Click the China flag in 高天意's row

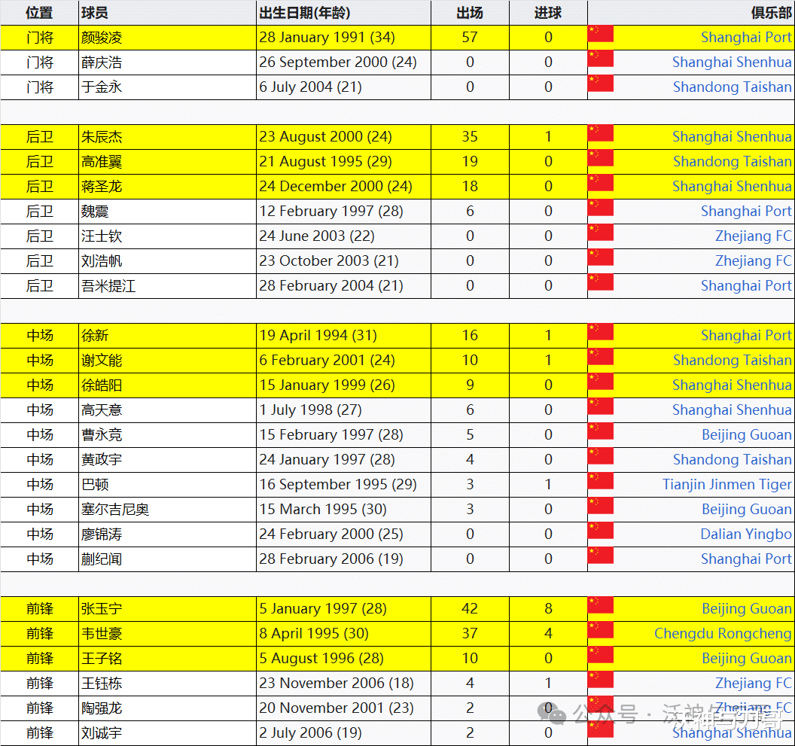pos(601,406)
